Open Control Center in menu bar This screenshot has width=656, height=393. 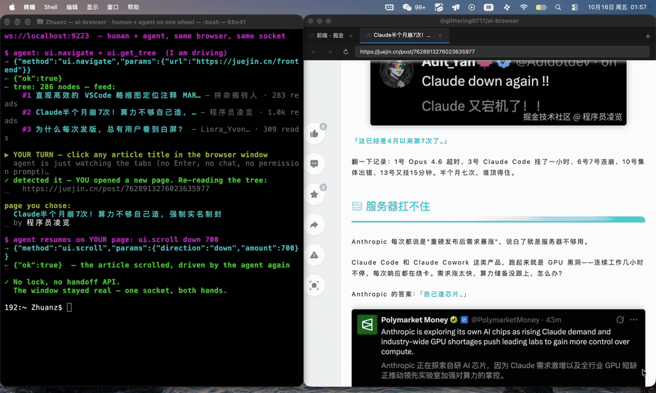click(575, 7)
